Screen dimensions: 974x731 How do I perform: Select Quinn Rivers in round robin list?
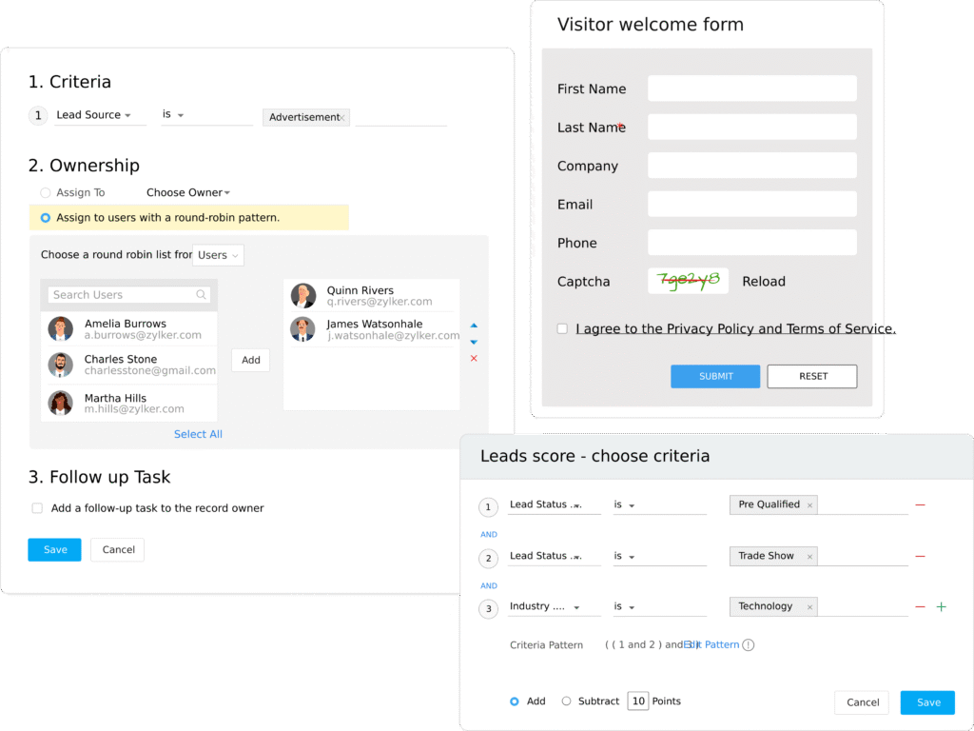[372, 296]
